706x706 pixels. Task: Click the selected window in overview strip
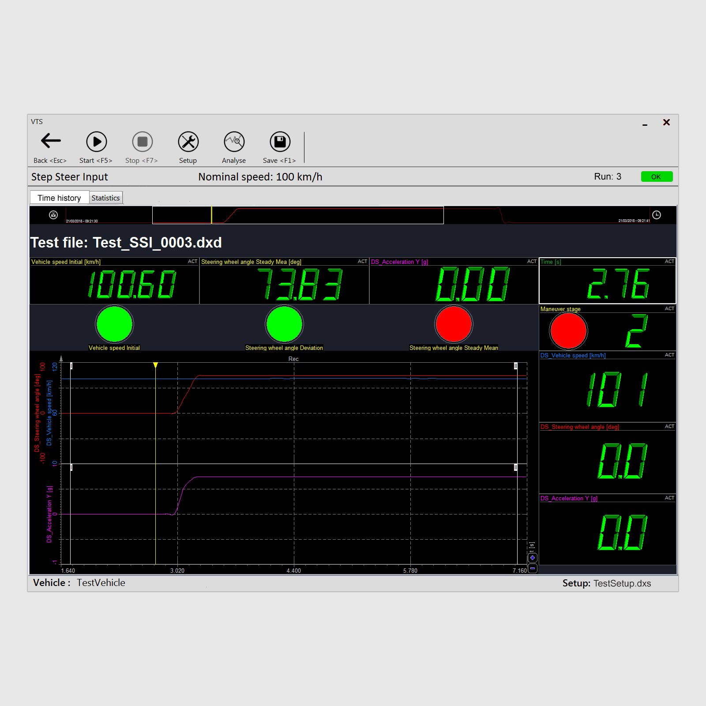[x=298, y=215]
